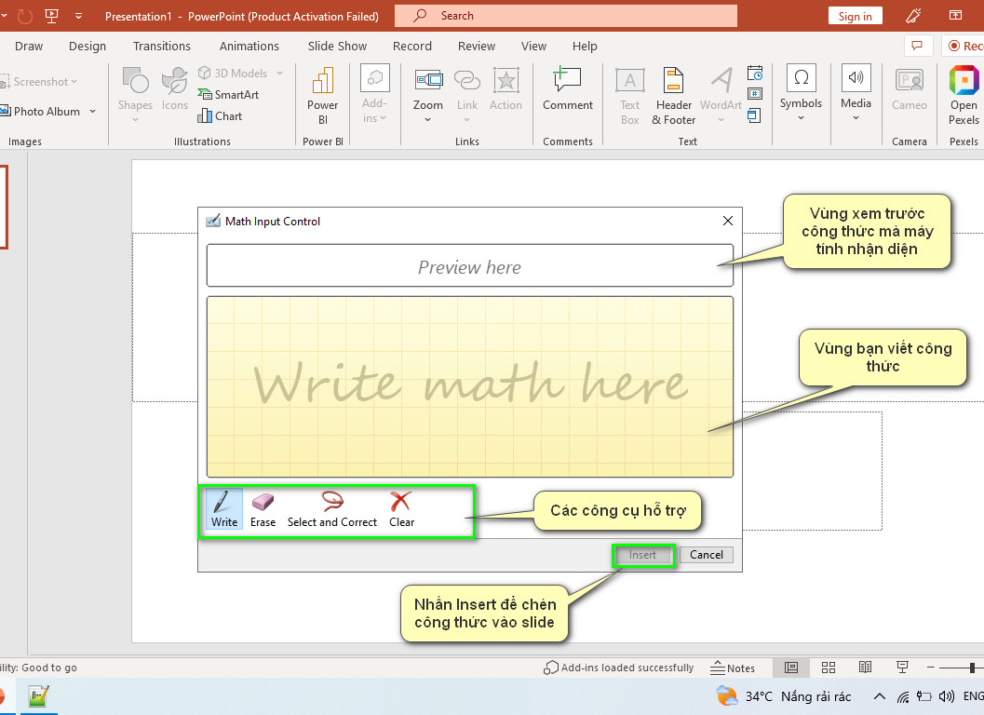Viewport: 984px width, 715px height.
Task: Expand the 3D Models dropdown arrow
Action: (x=279, y=74)
